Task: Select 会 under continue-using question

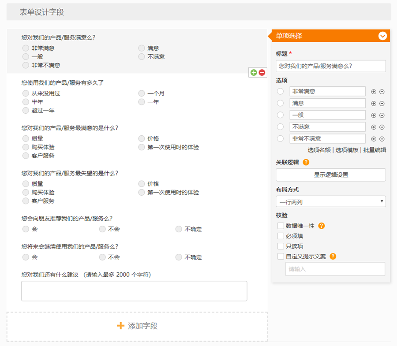Action: pyautogui.click(x=26, y=257)
